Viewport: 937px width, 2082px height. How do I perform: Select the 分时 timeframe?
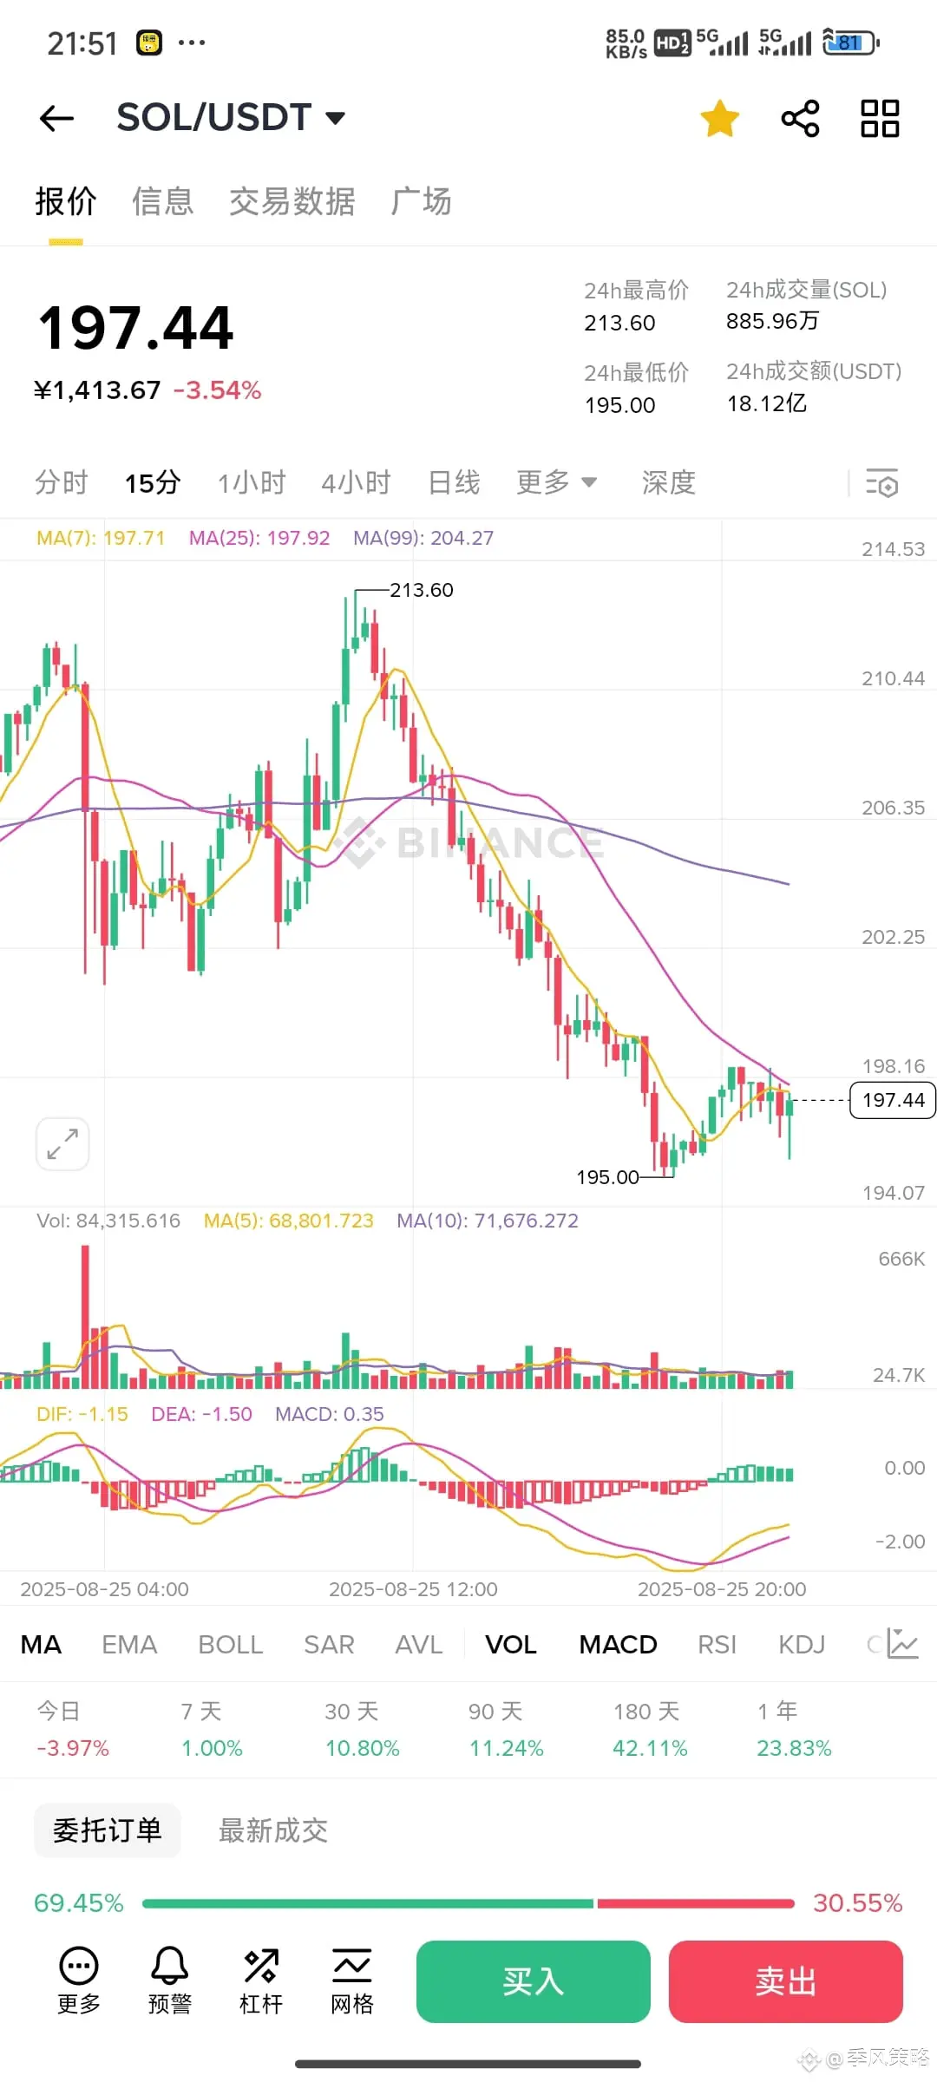coord(62,482)
